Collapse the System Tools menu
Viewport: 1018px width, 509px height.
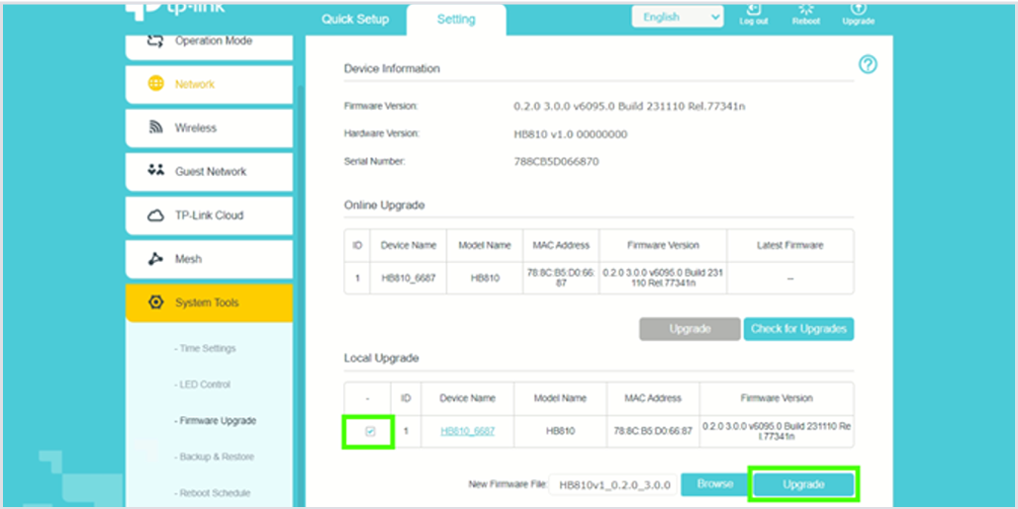[x=209, y=302]
